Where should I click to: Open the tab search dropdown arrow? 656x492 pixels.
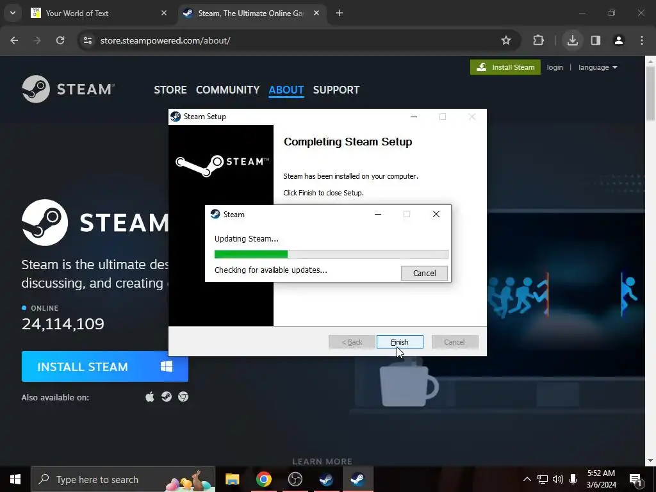coord(13,13)
